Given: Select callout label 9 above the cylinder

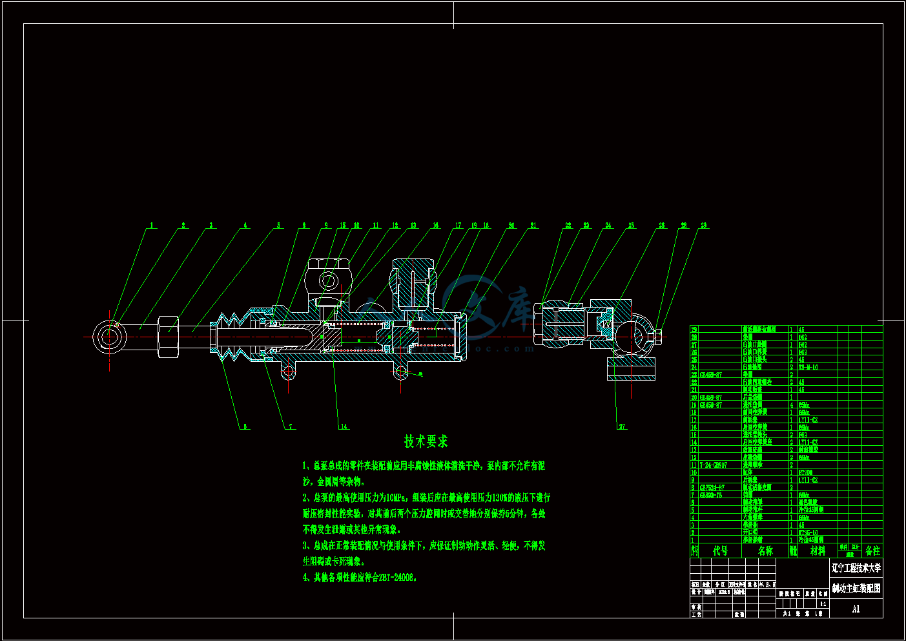Looking at the screenshot, I should point(326,226).
